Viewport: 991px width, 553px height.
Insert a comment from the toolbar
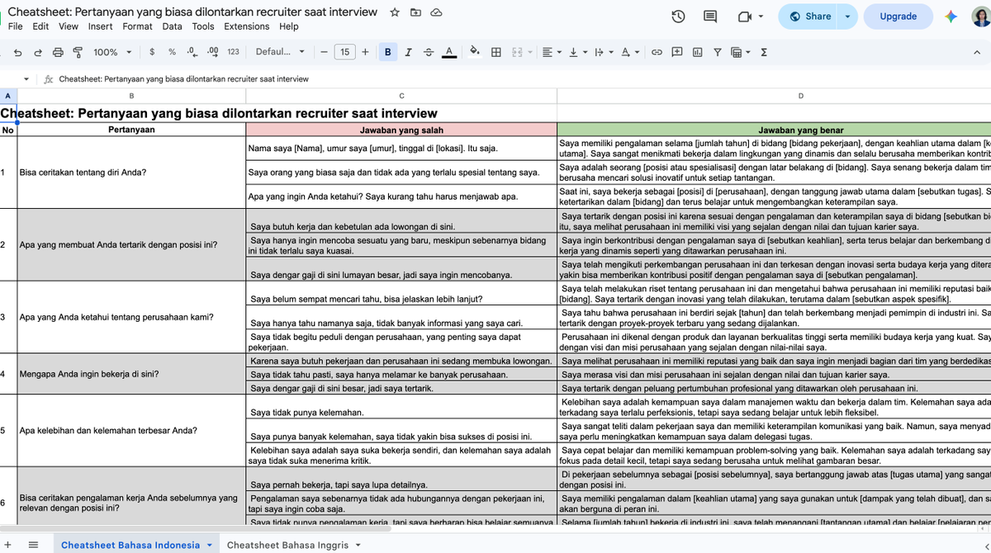677,52
